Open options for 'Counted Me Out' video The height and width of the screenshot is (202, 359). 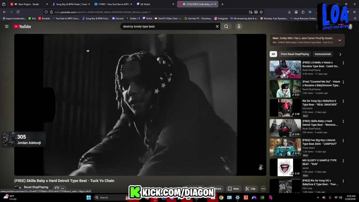[343, 82]
